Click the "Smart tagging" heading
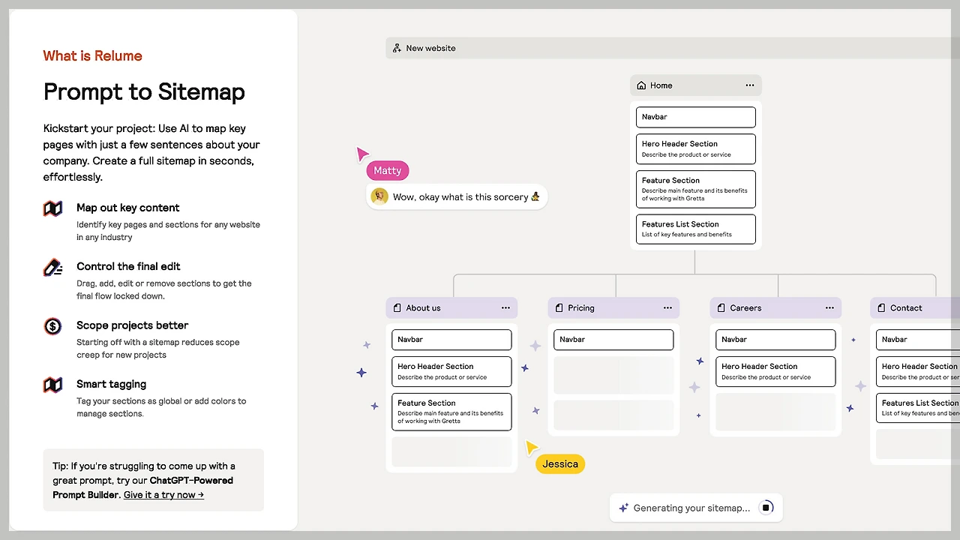 (111, 384)
